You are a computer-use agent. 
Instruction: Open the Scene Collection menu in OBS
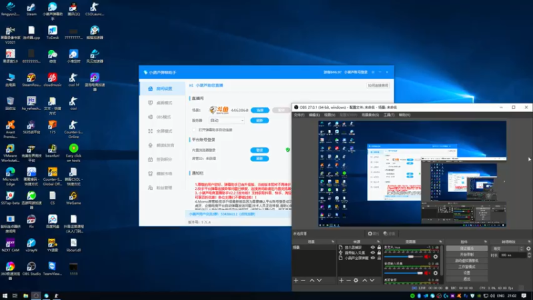coord(370,115)
